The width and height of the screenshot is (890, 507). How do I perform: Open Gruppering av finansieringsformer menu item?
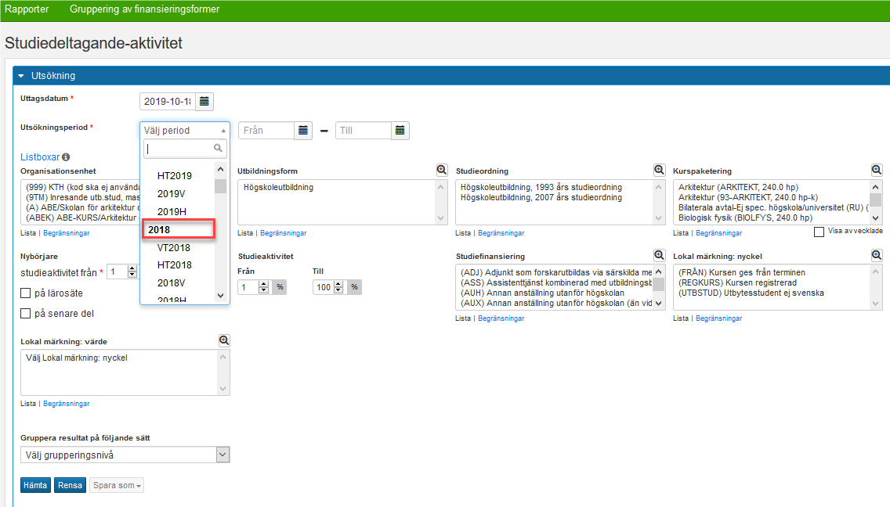(x=144, y=9)
